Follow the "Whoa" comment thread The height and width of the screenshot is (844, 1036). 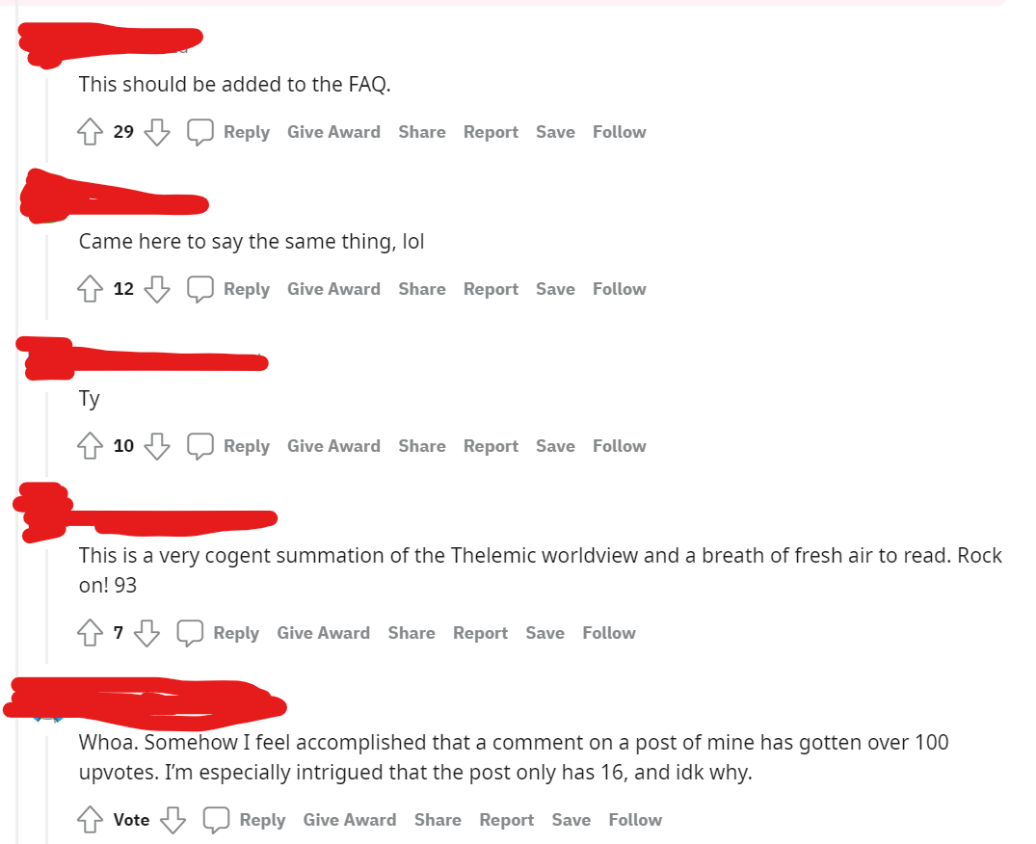[635, 820]
